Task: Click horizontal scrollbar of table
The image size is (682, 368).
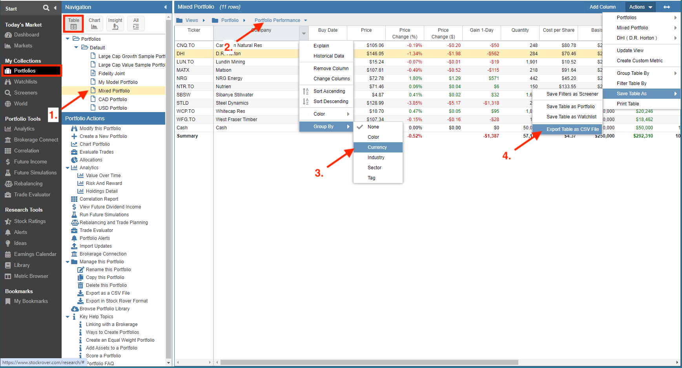Action: [x=369, y=363]
